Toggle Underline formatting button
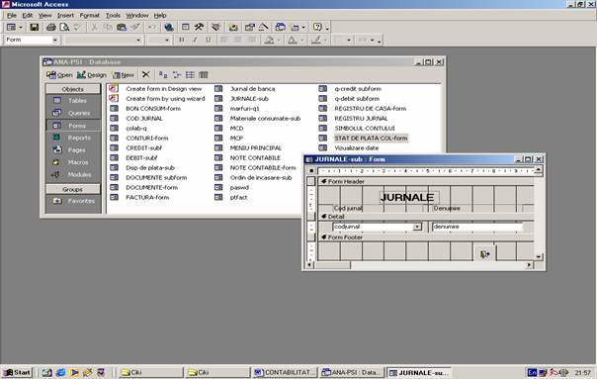Screen dimensions: 597x379 (209, 40)
